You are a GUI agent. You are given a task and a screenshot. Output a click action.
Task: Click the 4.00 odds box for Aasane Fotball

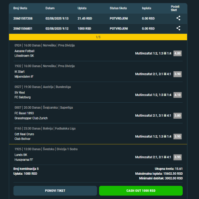178,53
